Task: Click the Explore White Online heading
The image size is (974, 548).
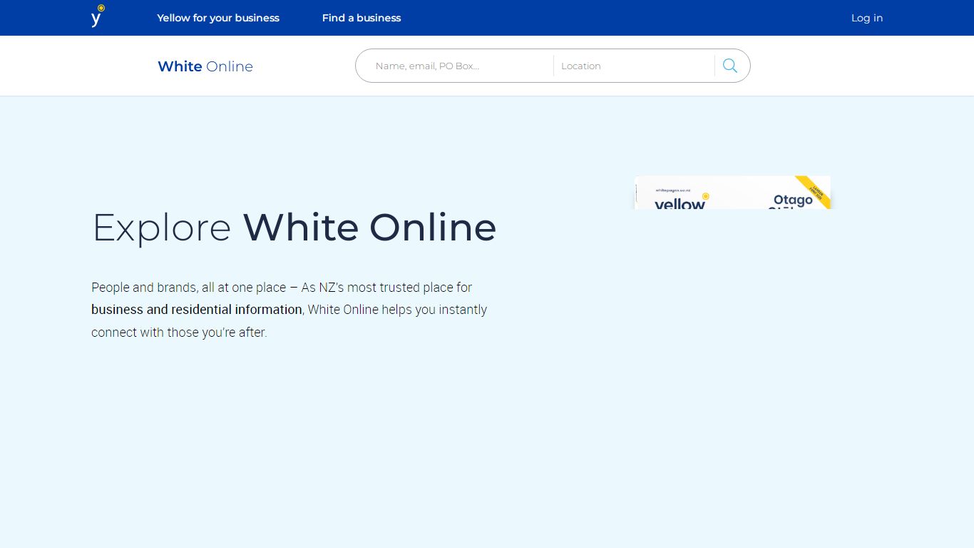Action: click(x=294, y=228)
